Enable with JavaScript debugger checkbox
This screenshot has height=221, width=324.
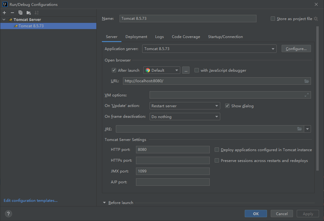[x=197, y=70]
